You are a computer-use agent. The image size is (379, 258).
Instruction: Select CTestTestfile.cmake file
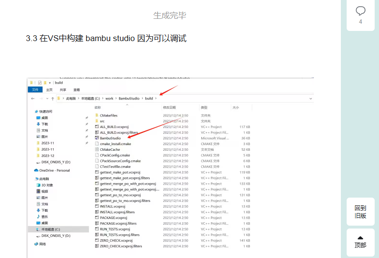pos(115,167)
